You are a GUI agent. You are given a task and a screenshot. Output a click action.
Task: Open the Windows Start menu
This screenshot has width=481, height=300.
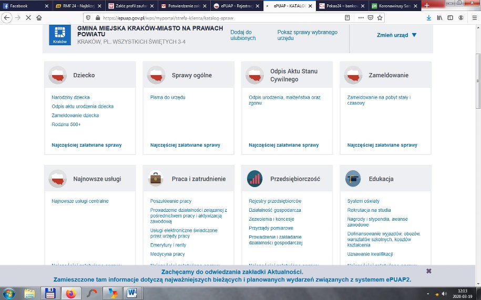point(9,293)
